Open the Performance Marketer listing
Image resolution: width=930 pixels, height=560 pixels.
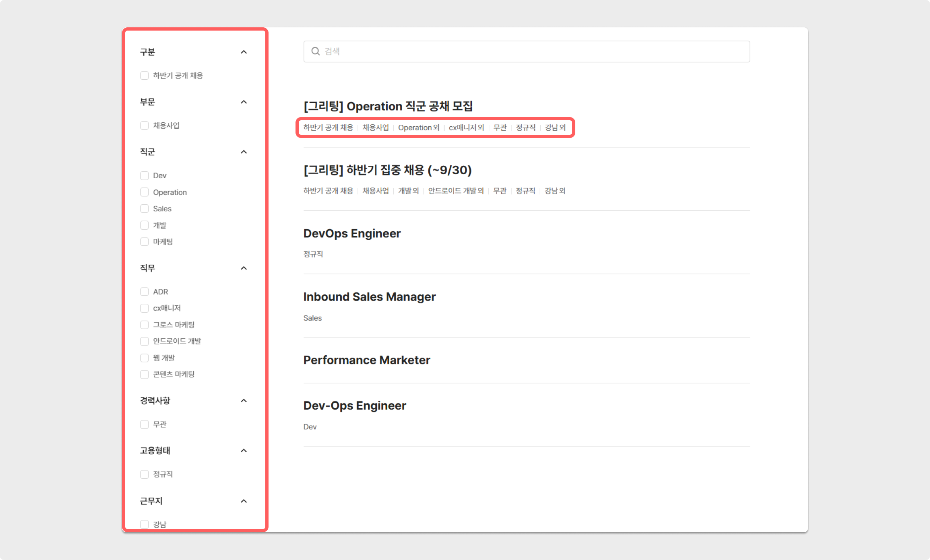coord(366,360)
